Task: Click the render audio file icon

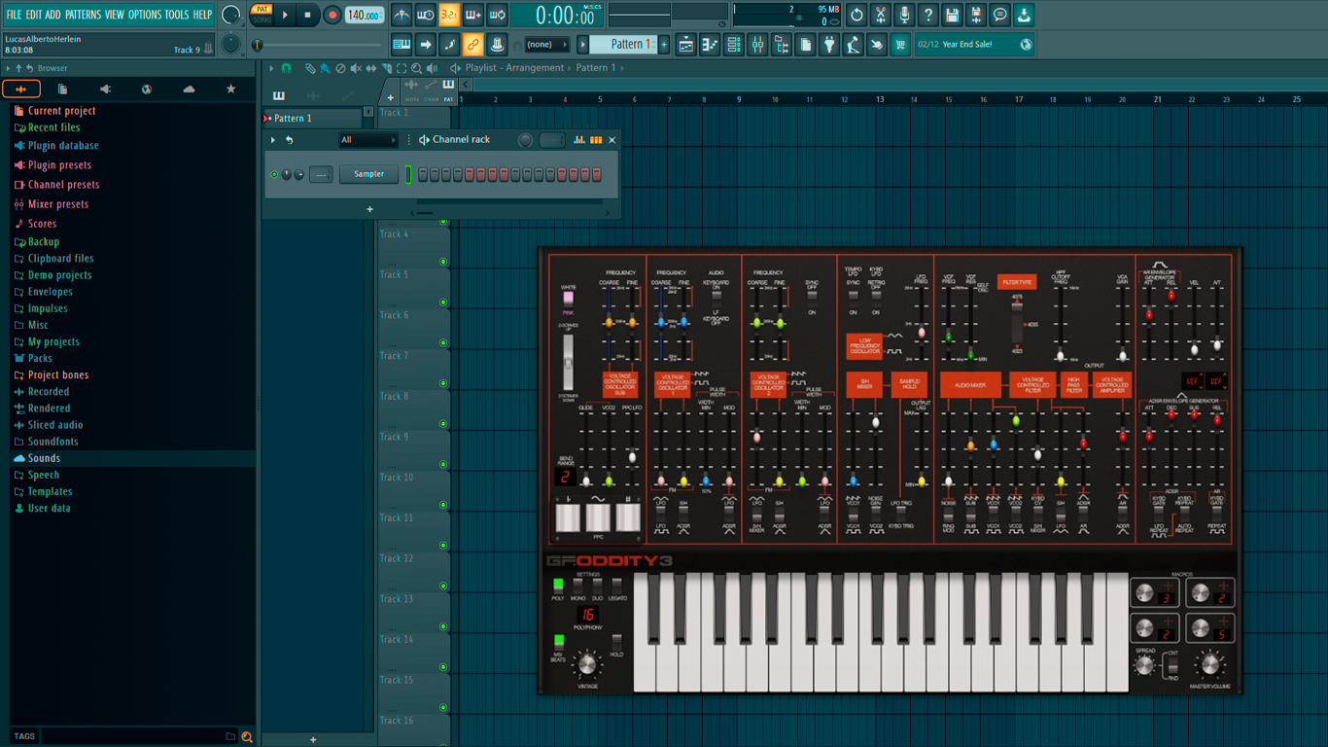Action: (976, 15)
